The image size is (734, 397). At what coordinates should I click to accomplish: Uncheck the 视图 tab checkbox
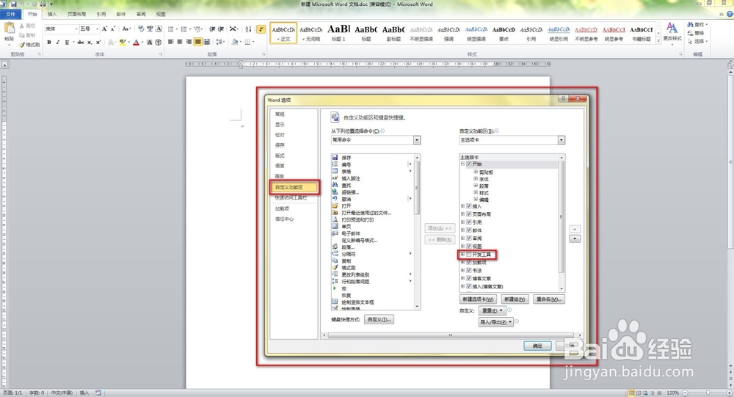click(x=469, y=247)
